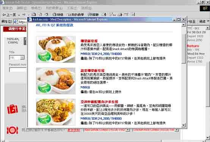Click scroll-up arrow in the flight summary panel
The height and width of the screenshot is (142, 210).
click(x=207, y=28)
